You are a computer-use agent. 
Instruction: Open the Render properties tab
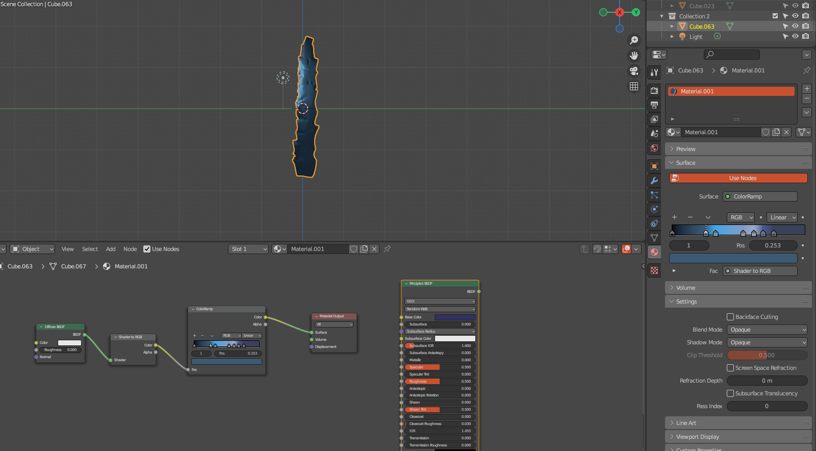coord(654,91)
